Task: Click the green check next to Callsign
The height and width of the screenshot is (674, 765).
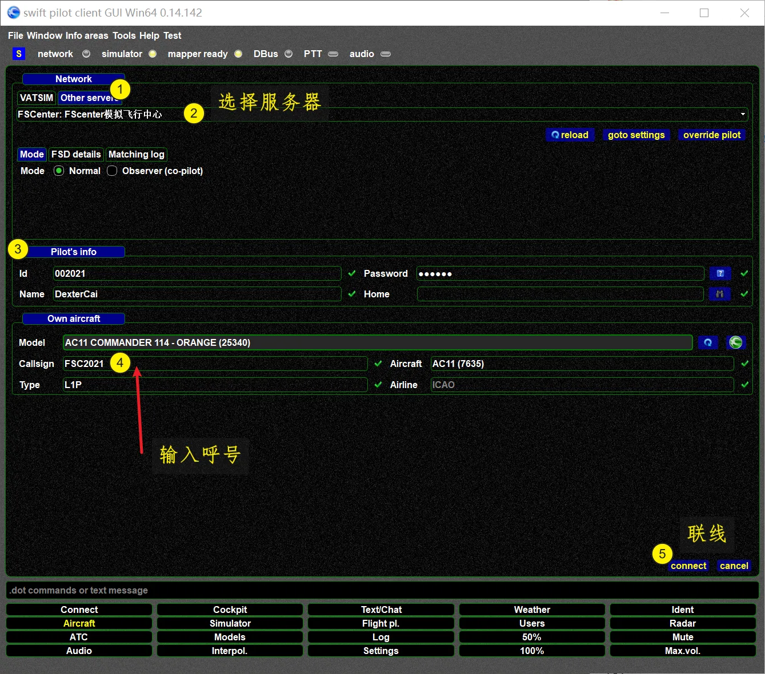Action: (x=378, y=364)
